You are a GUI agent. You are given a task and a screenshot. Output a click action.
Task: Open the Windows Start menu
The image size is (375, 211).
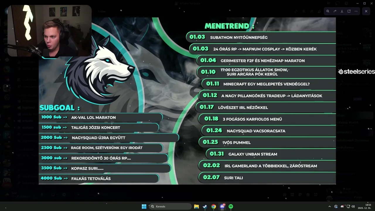click(144, 207)
